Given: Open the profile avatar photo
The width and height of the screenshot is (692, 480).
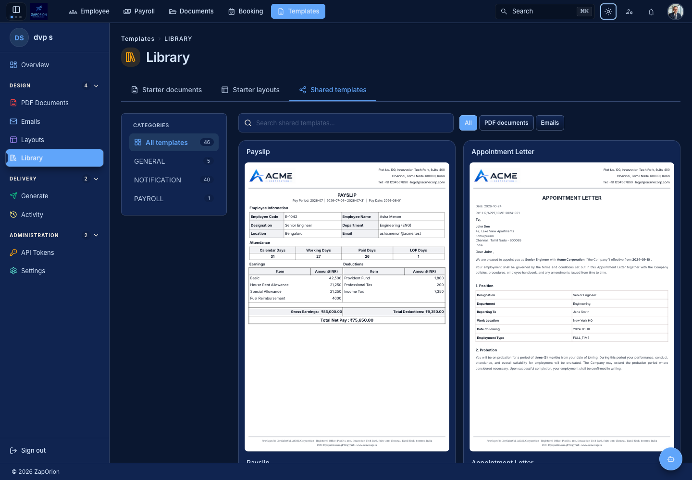Looking at the screenshot, I should 676,12.
